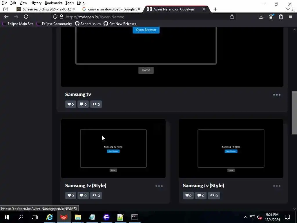The image size is (297, 223).
Task: Open left Samsung tv (Style) title
Action: (86, 186)
